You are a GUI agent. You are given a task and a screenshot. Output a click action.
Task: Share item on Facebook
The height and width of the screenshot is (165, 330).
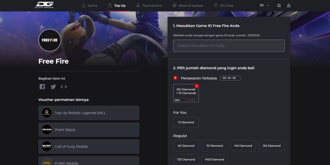pos(42,87)
